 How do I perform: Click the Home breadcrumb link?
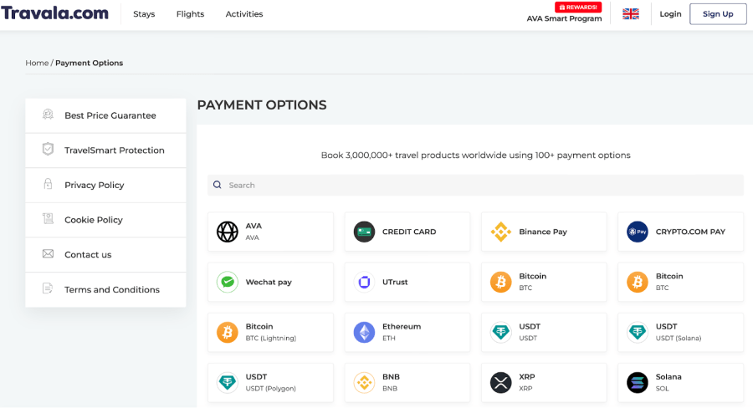[37, 63]
